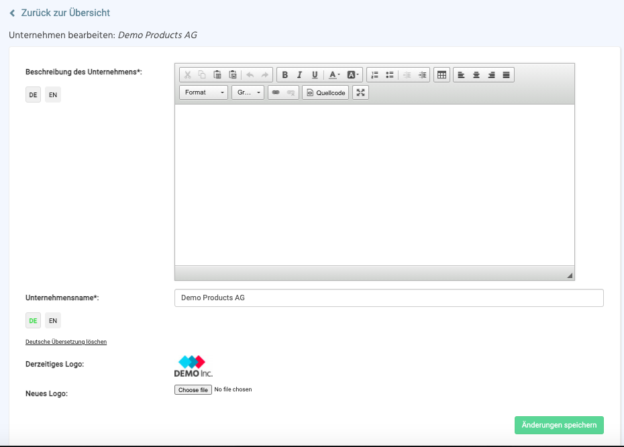The height and width of the screenshot is (447, 624).
Task: Click into the Unternehmensname input field
Action: (388, 298)
